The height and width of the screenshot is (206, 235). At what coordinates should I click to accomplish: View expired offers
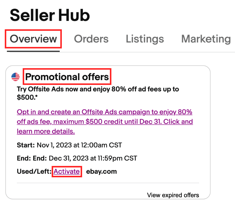[173, 195]
